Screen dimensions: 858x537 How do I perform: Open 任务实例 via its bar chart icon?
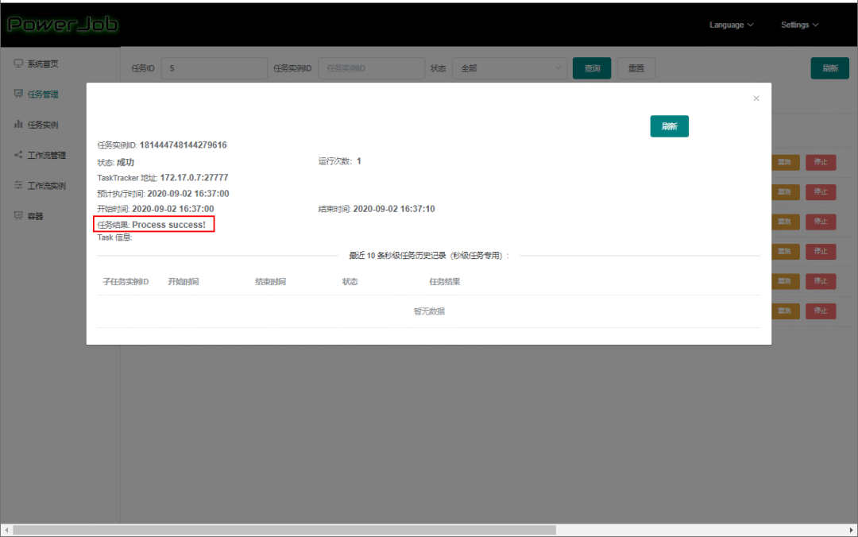tap(18, 125)
